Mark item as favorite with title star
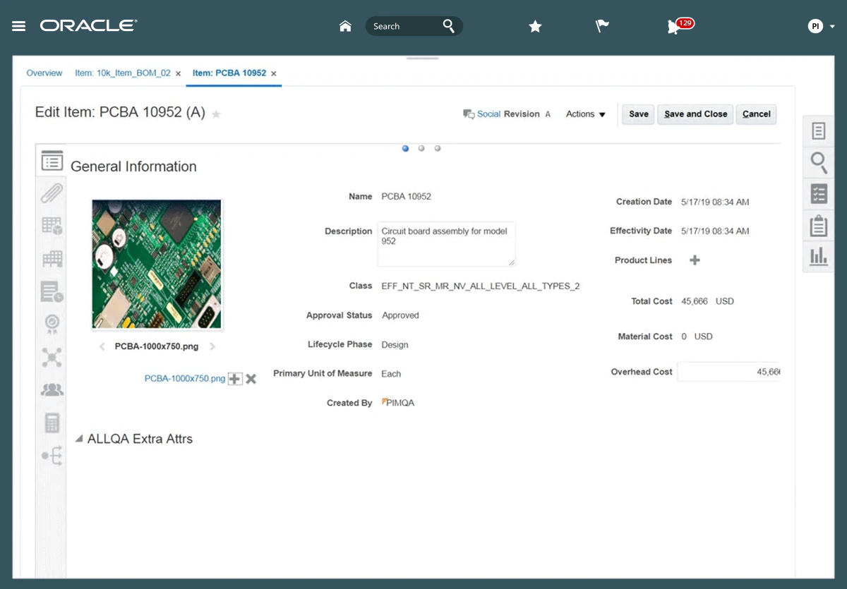Image resolution: width=847 pixels, height=589 pixels. click(x=217, y=114)
